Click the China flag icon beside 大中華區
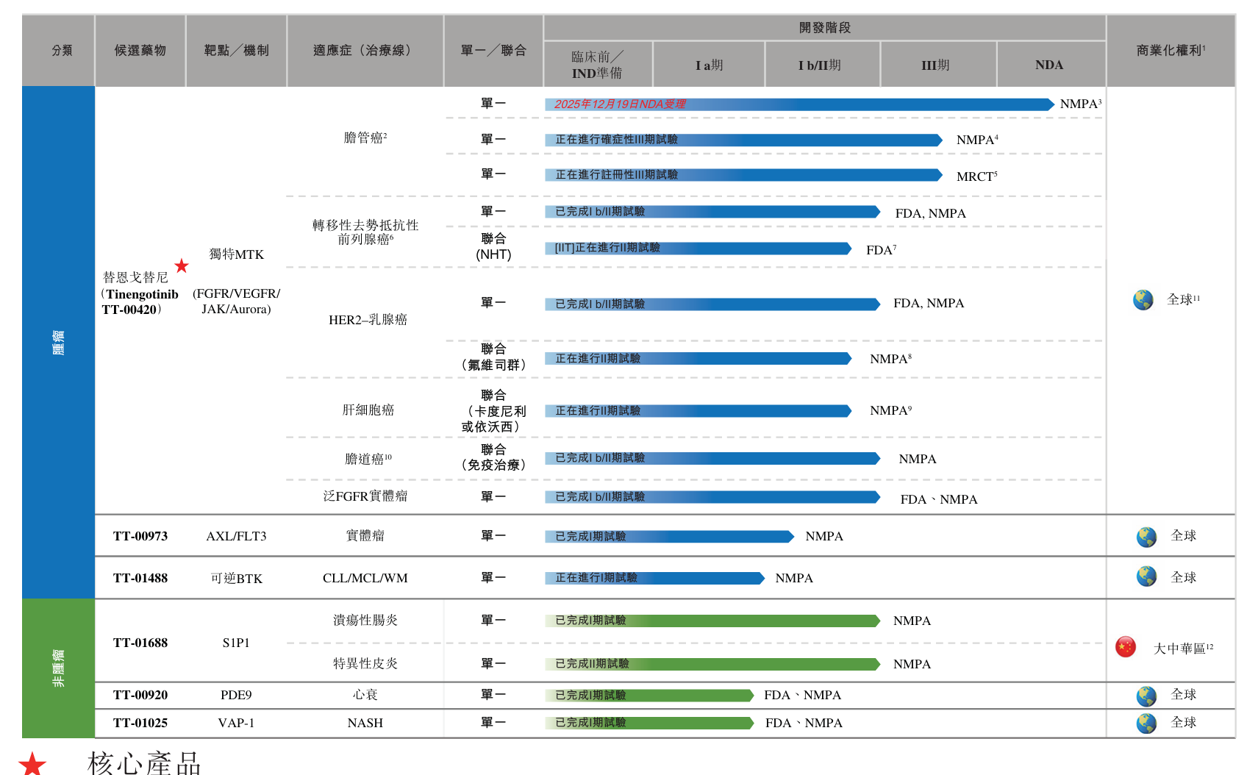Viewport: 1247px width, 775px height. pyautogui.click(x=1126, y=647)
